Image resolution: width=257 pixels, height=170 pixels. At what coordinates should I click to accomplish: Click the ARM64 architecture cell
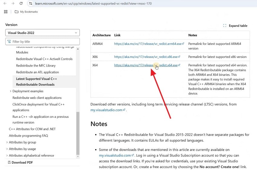point(97,44)
